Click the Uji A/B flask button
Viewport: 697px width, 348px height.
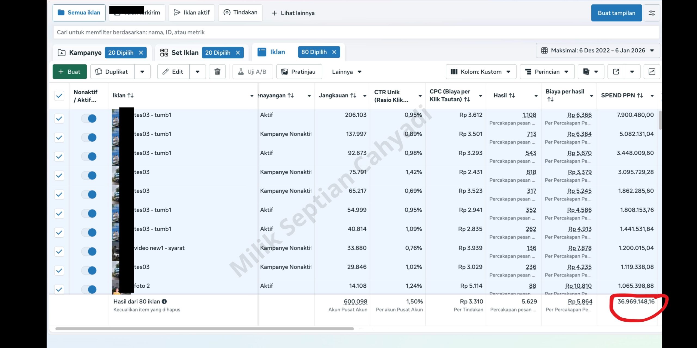tap(252, 72)
